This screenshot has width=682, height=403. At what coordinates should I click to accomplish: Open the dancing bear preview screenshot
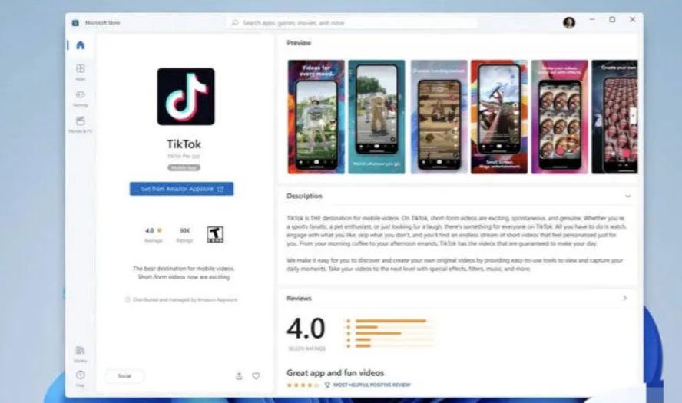[376, 117]
